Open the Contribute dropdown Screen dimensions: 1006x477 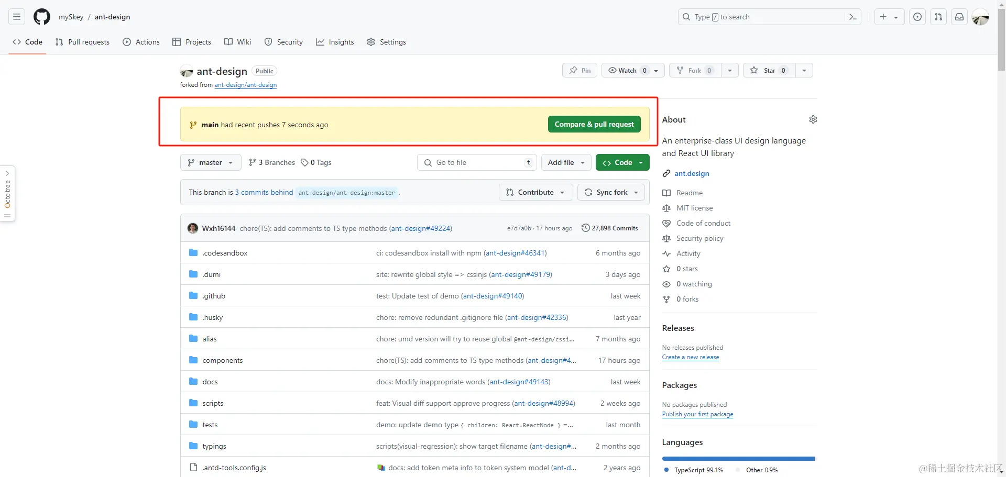[536, 192]
